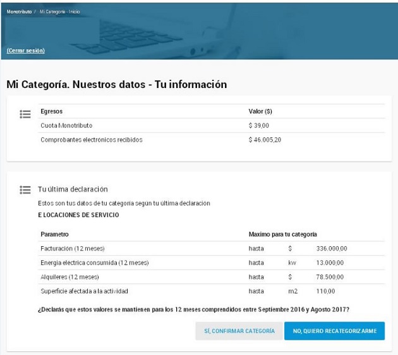Click the Mi Categoría page heading
This screenshot has height=355, width=398.
pos(117,84)
